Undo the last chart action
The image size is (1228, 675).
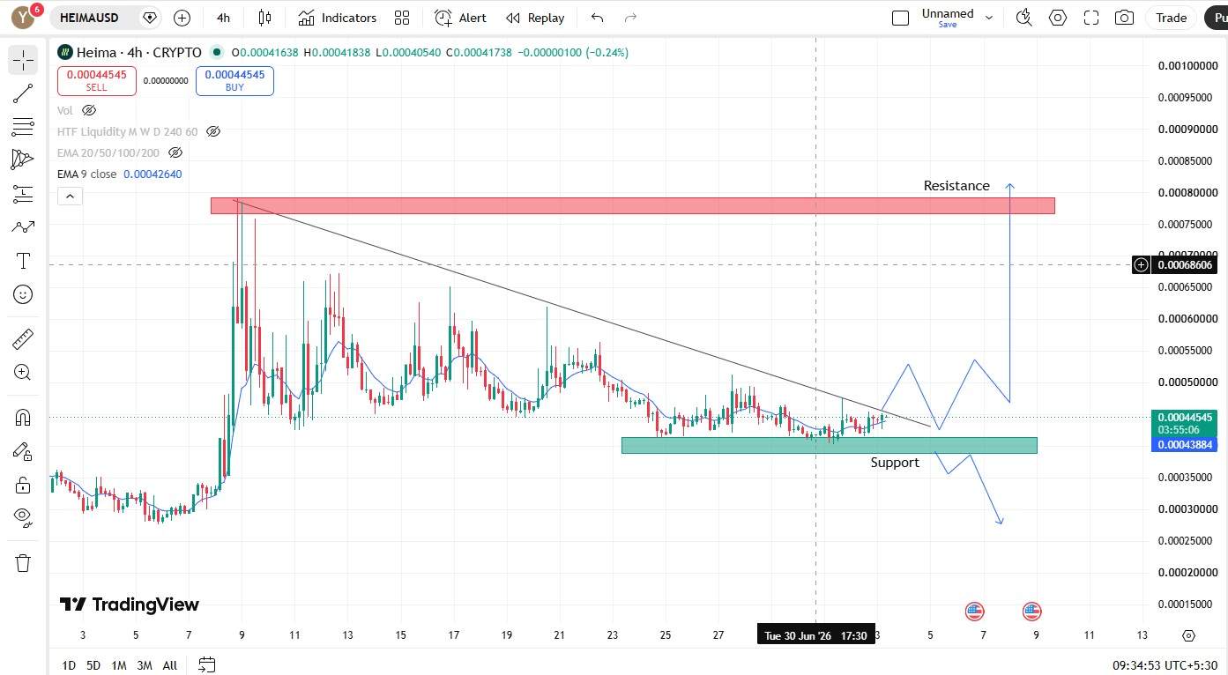tap(598, 18)
